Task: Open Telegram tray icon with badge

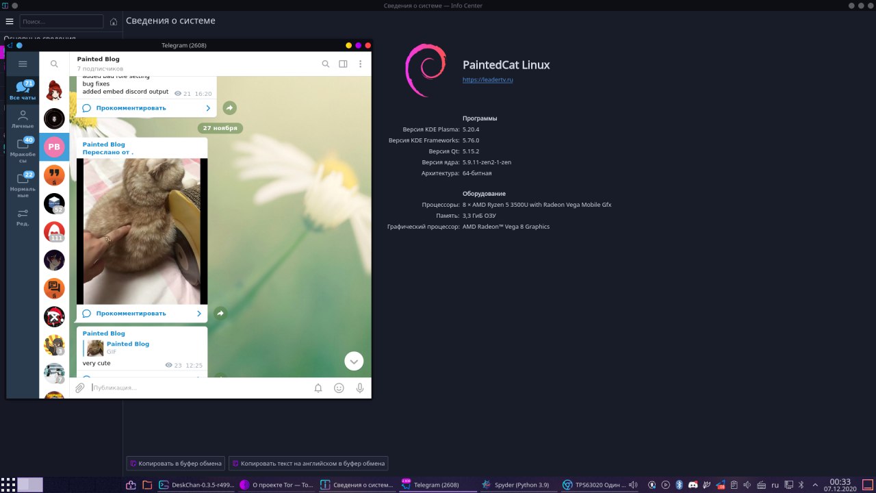Action: (x=721, y=485)
